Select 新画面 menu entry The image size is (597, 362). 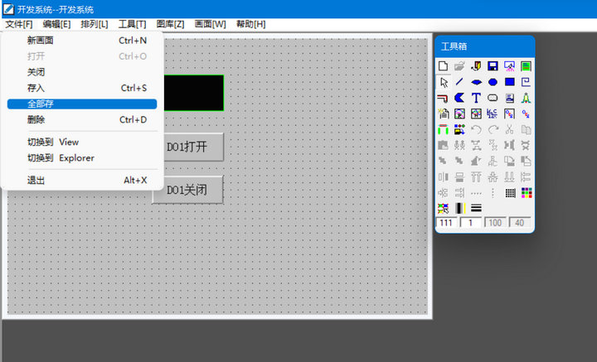(41, 40)
